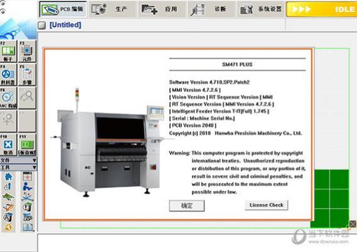Open the F5 步骤 step panel

pyautogui.click(x=27, y=75)
